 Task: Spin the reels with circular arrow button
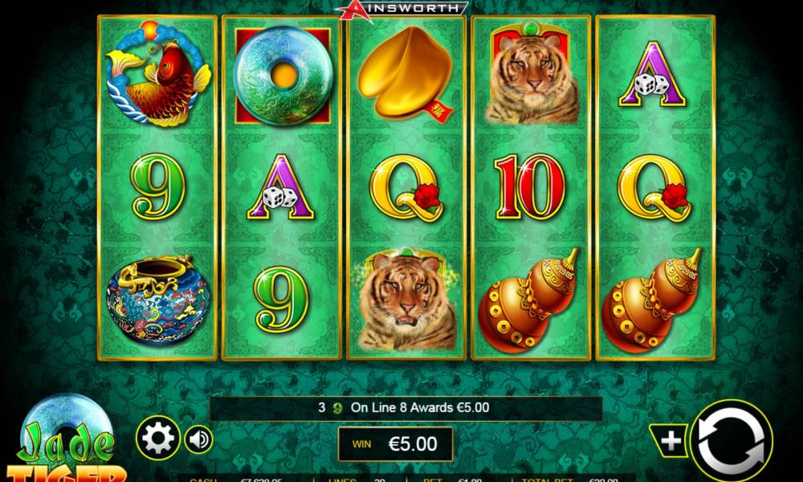(732, 440)
